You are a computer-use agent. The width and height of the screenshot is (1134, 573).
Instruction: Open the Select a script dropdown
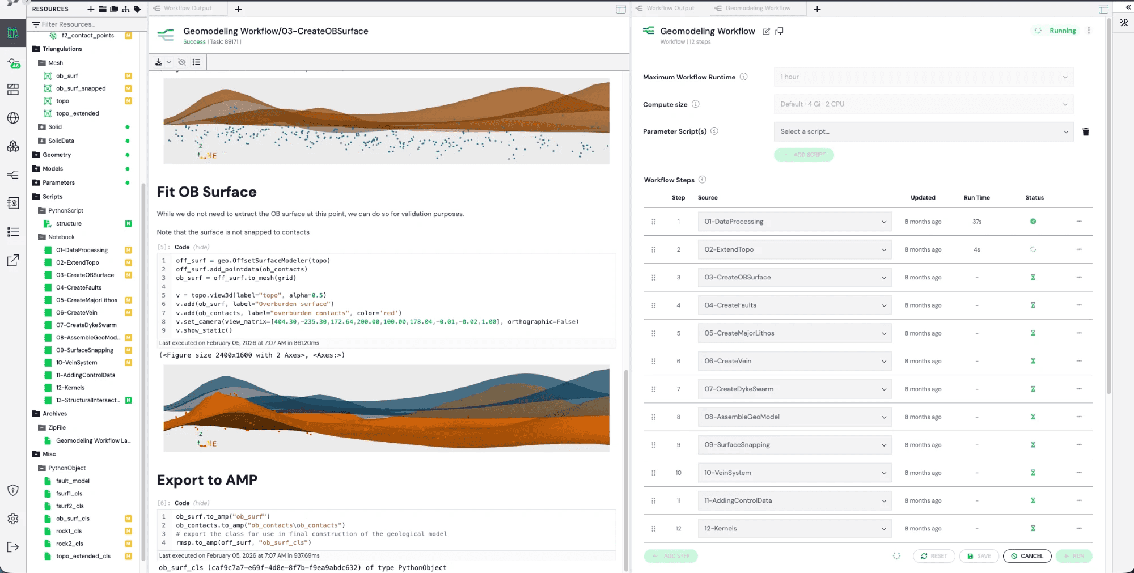[x=924, y=131]
